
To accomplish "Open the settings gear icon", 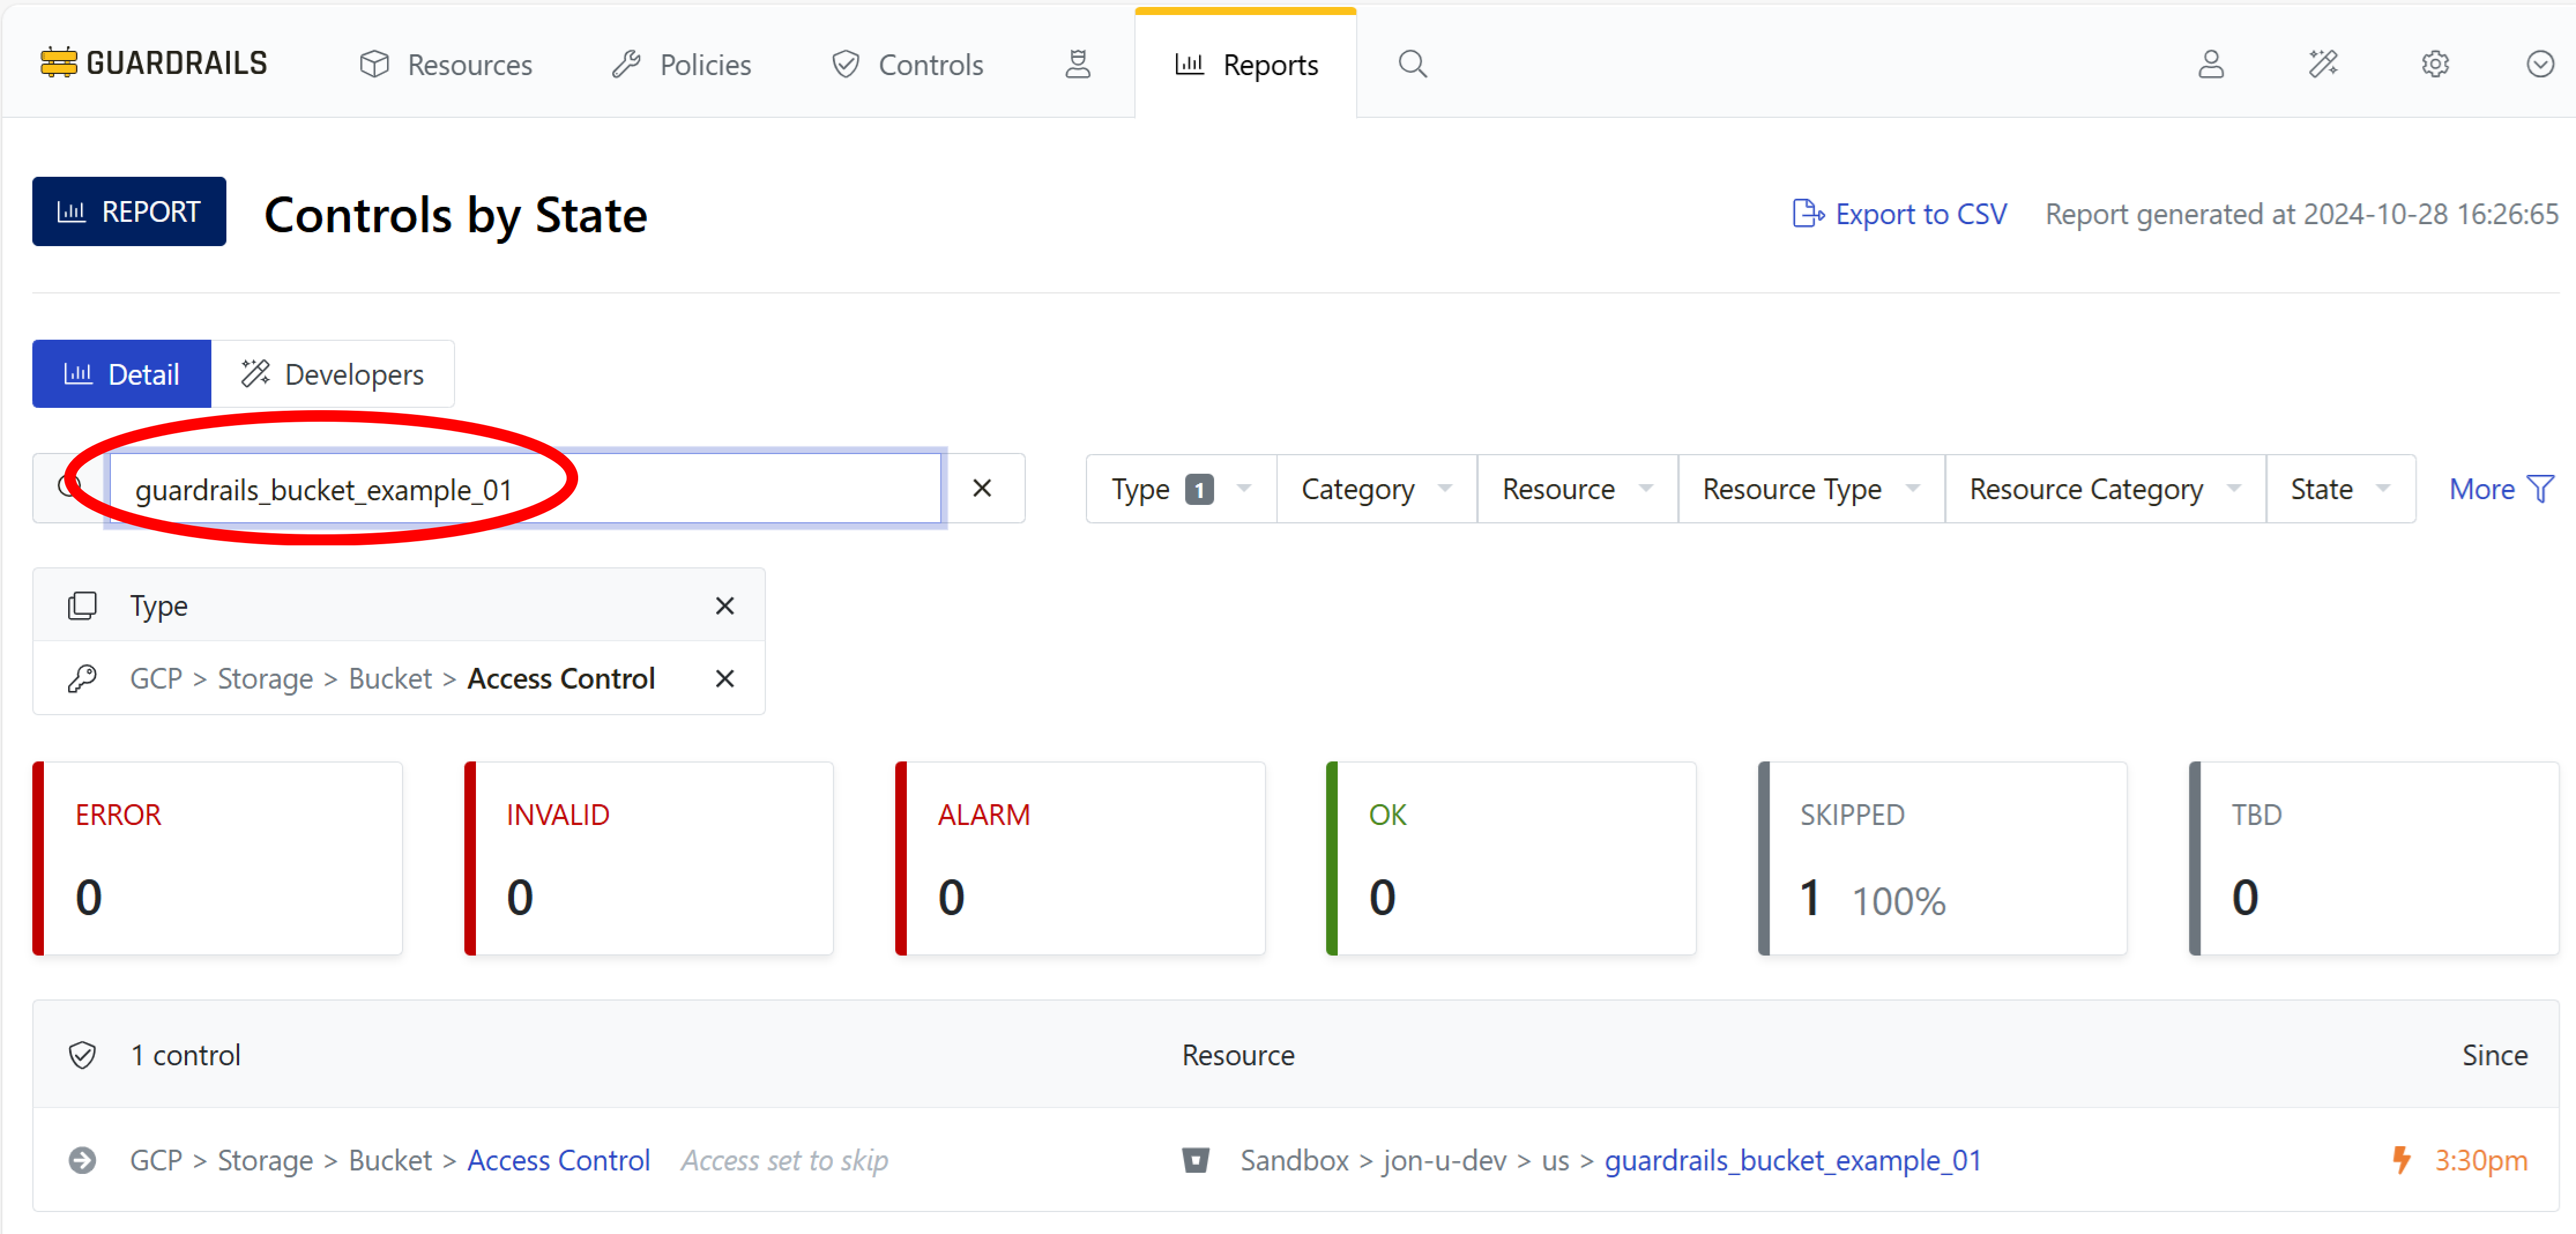I will 2434,64.
